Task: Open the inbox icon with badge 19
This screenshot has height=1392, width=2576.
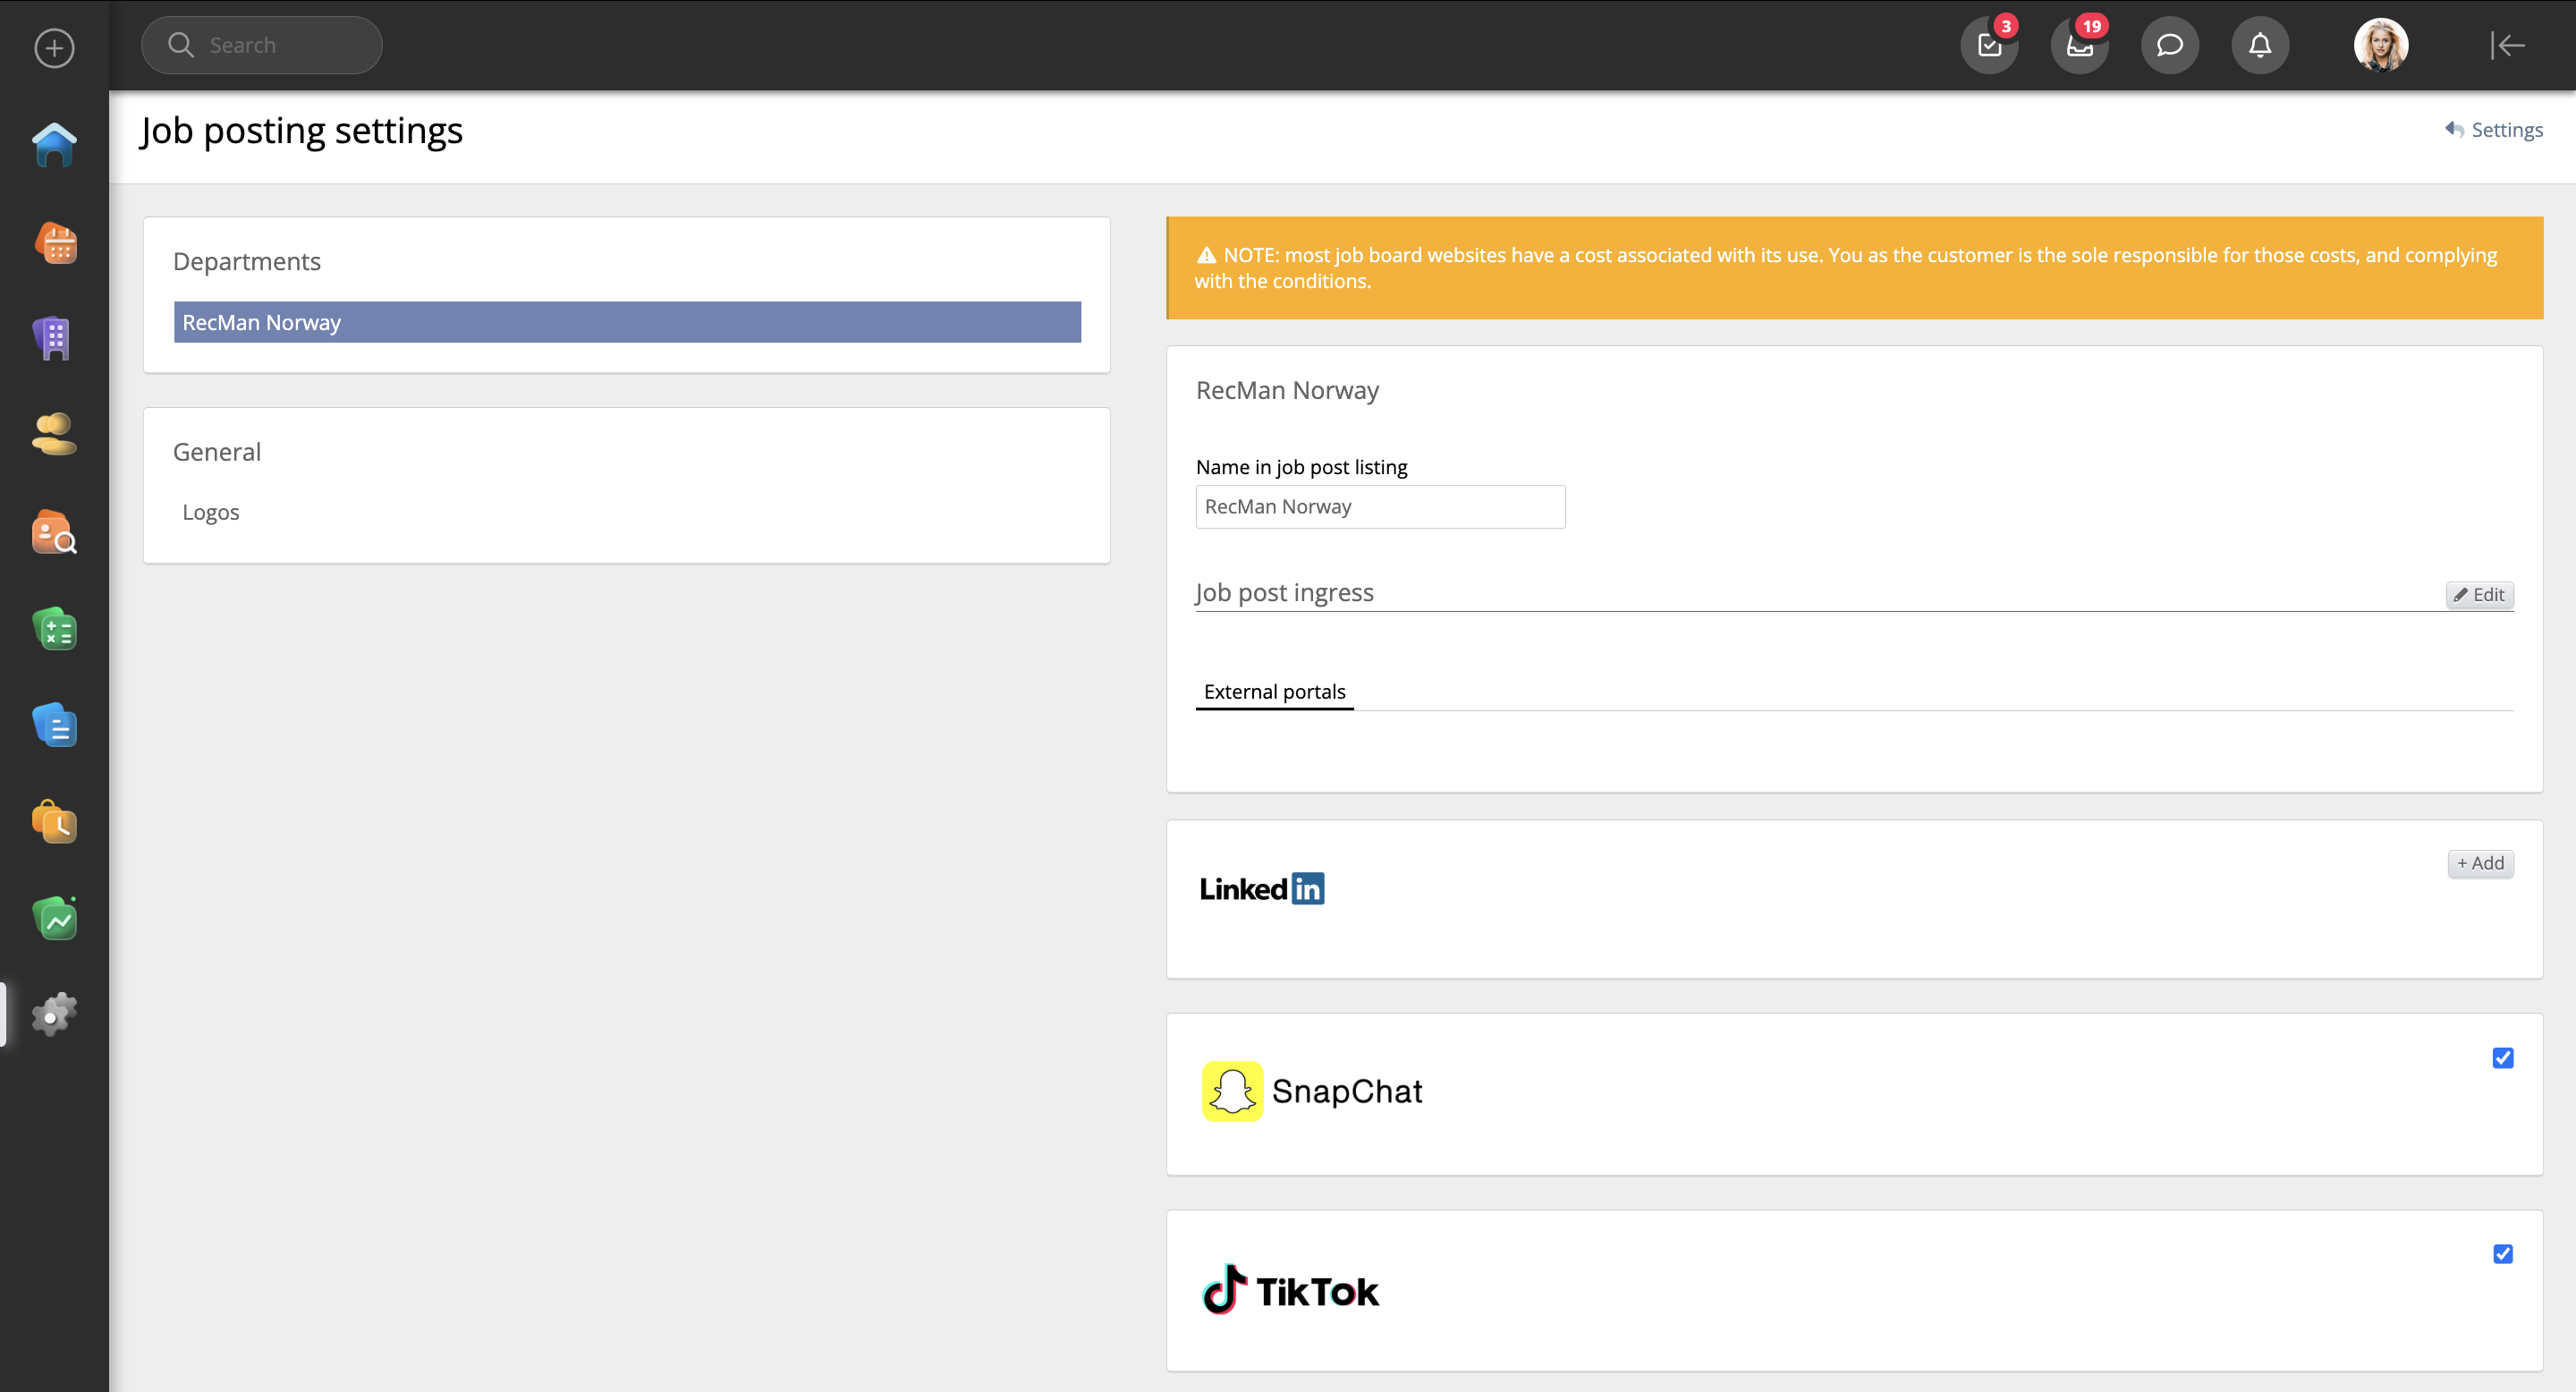Action: [2079, 46]
